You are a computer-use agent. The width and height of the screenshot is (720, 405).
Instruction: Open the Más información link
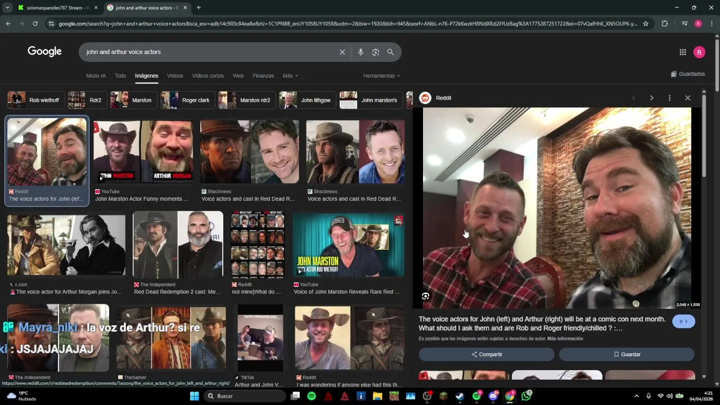coord(565,339)
